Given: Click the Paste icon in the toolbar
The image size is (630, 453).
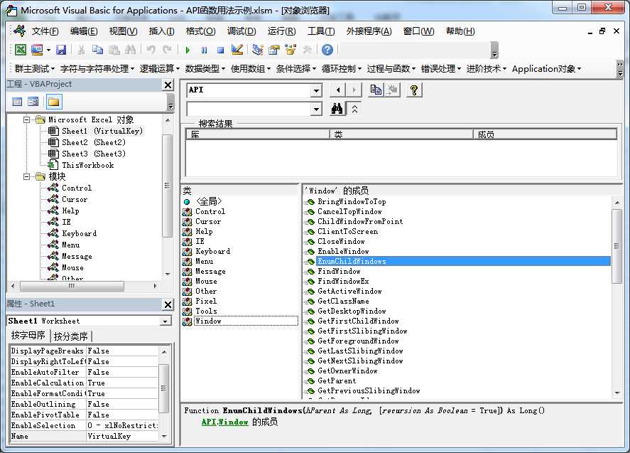Looking at the screenshot, I should tap(114, 50).
